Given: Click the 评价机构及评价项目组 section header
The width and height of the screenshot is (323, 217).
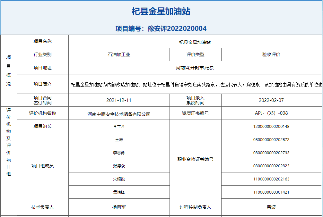Looking at the screenshot, I should [x=8, y=142].
